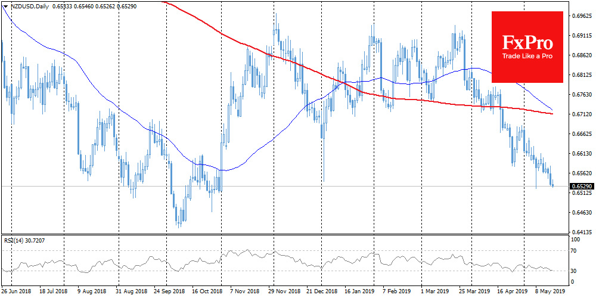This screenshot has width=596, height=298.
Task: Click the 26 Jun 2018 date label
Action: click(x=15, y=293)
